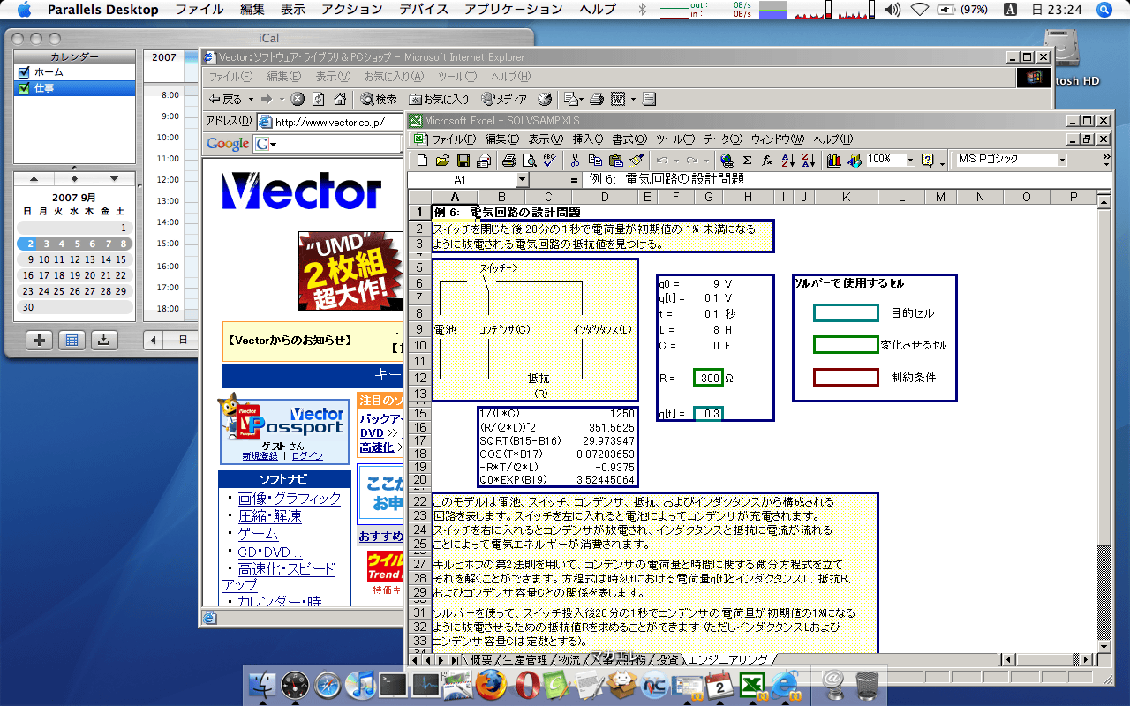This screenshot has height=706, width=1130.
Task: Open Excel データ menu
Action: [x=723, y=139]
